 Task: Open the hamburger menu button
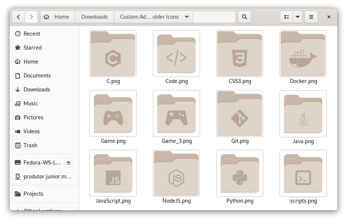(311, 17)
